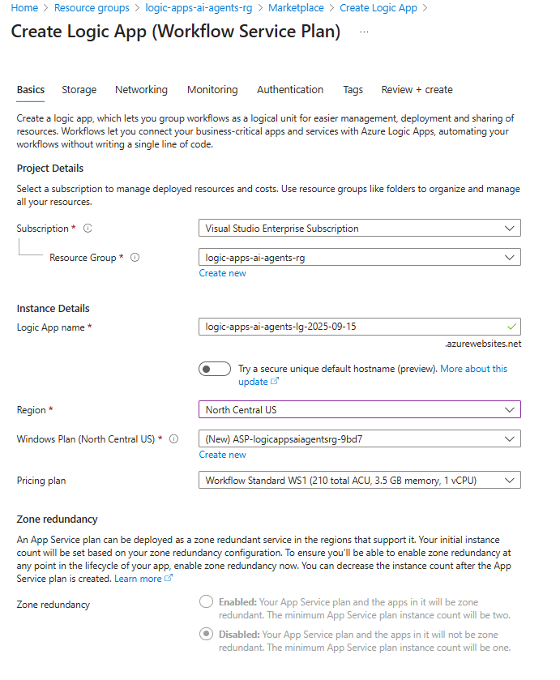Switch to the Storage tab
The width and height of the screenshot is (560, 680).
point(79,90)
